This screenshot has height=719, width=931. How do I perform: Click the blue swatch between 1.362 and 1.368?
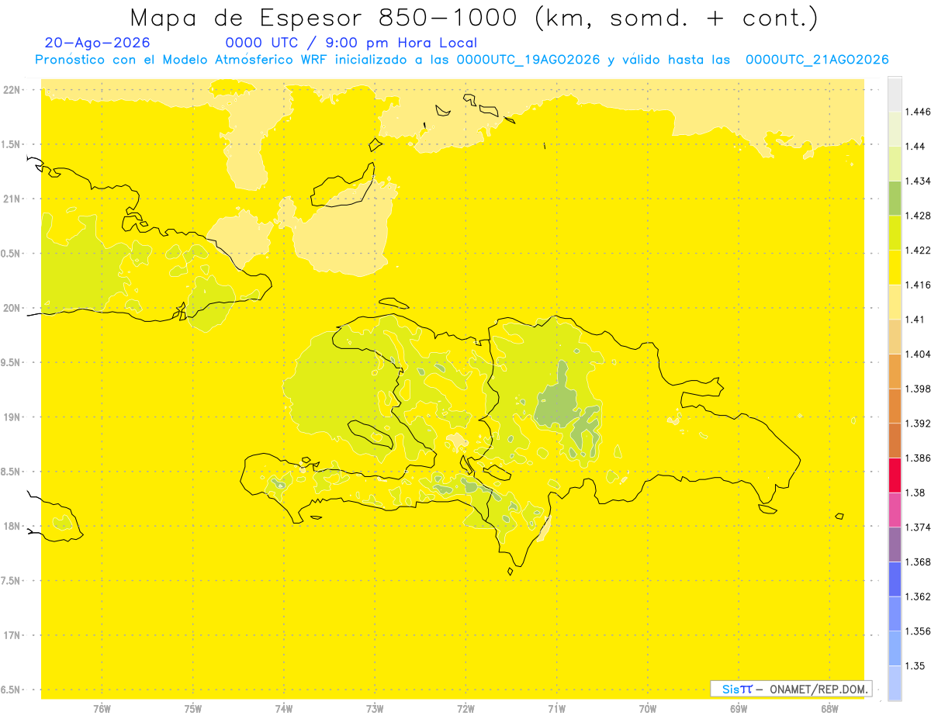[895, 579]
